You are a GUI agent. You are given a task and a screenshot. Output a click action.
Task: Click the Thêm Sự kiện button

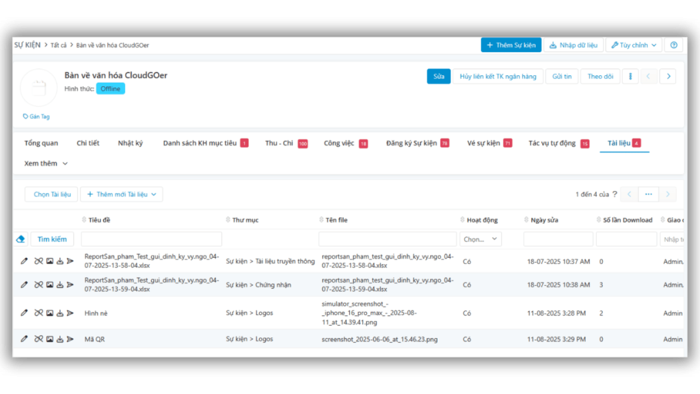(x=511, y=45)
